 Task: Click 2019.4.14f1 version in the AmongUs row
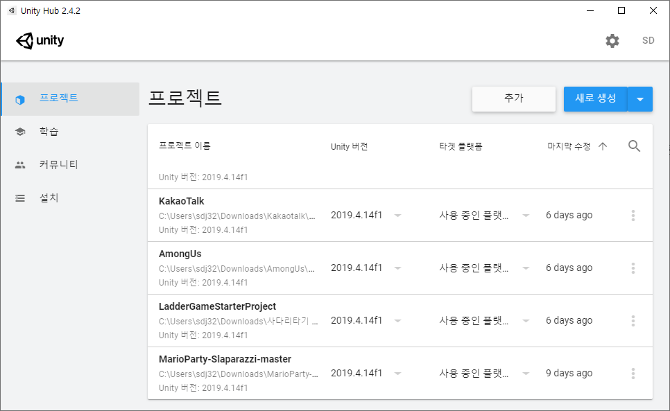357,268
